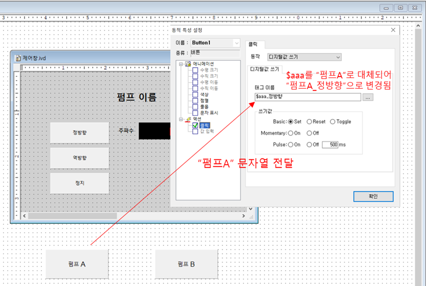Enable the 수평 이동 checkbox
The width and height of the screenshot is (426, 286).
195,82
